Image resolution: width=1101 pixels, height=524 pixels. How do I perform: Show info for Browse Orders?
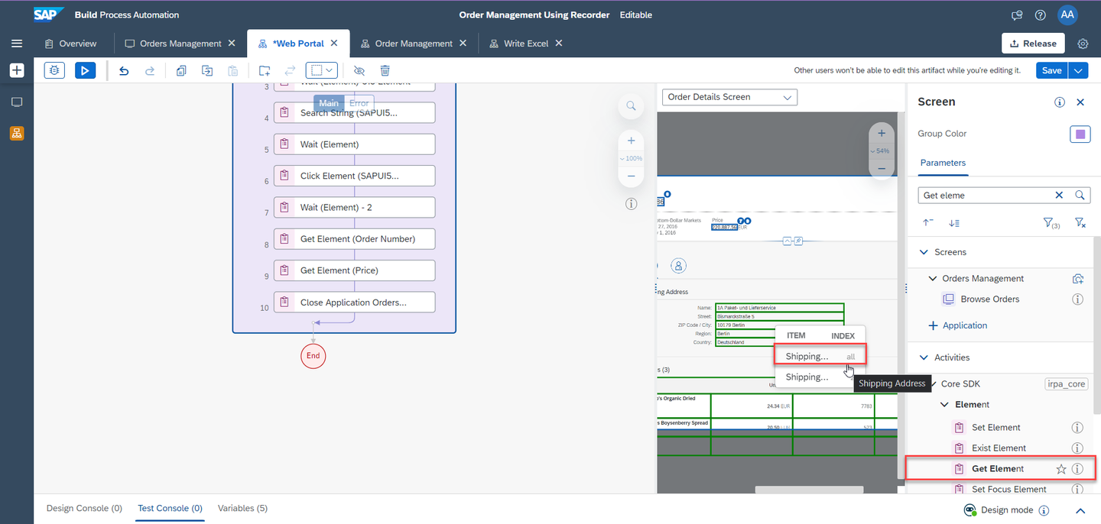coord(1078,299)
